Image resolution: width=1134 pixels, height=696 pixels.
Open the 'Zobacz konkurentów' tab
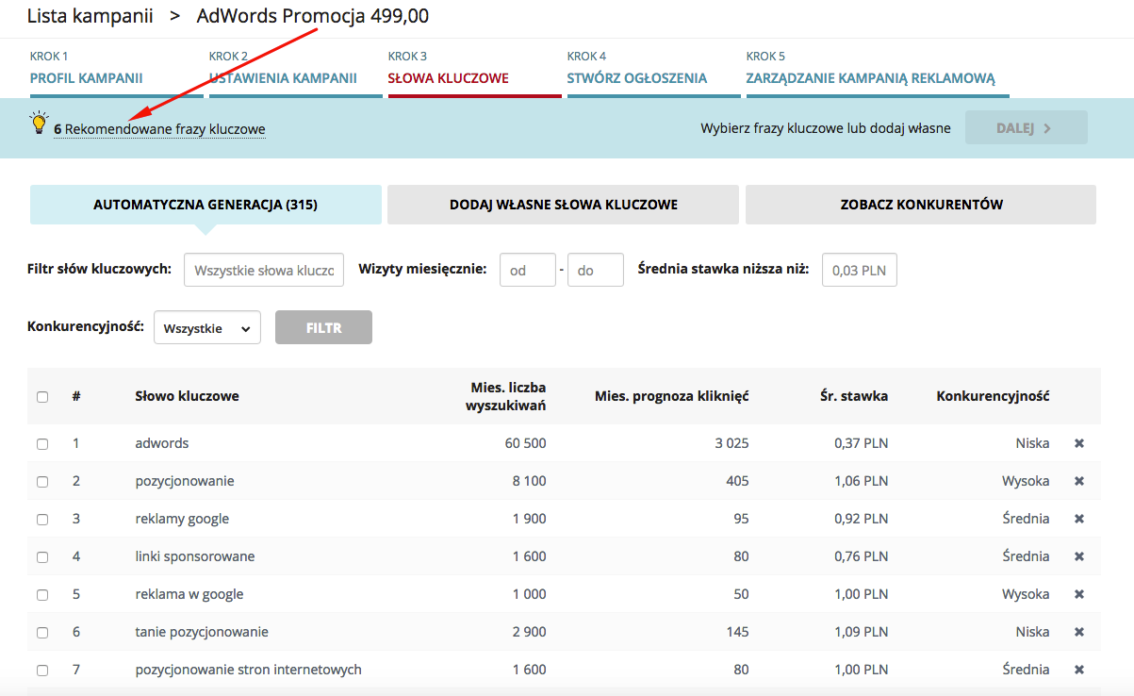coord(921,205)
